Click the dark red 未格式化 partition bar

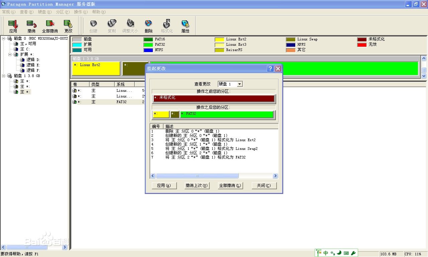tap(214, 98)
